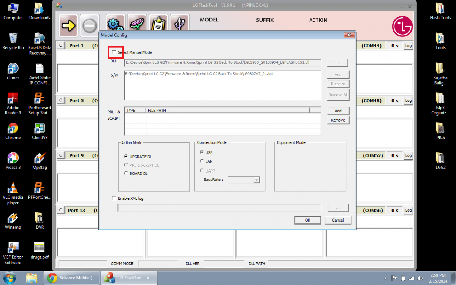Switch to LG FlashTool taskbar item

tap(130, 278)
